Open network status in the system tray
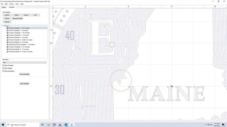 [209, 125]
